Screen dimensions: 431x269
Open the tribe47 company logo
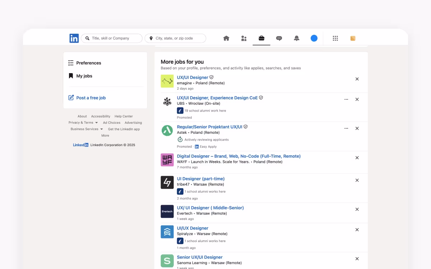pos(167,182)
